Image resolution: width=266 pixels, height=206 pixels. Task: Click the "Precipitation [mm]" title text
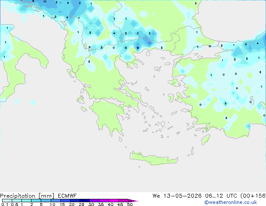tap(27, 196)
